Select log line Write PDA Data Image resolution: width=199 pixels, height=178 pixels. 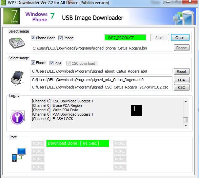pos(55,110)
